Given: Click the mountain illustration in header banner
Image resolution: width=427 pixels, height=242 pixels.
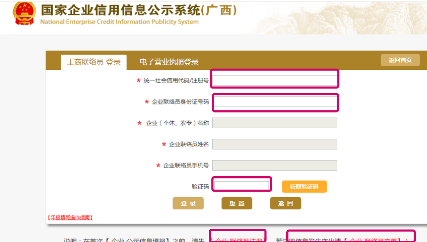Looking at the screenshot, I should (340, 18).
